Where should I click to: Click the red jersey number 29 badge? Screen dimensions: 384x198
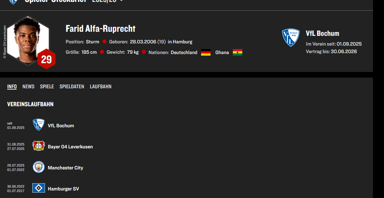click(x=46, y=59)
